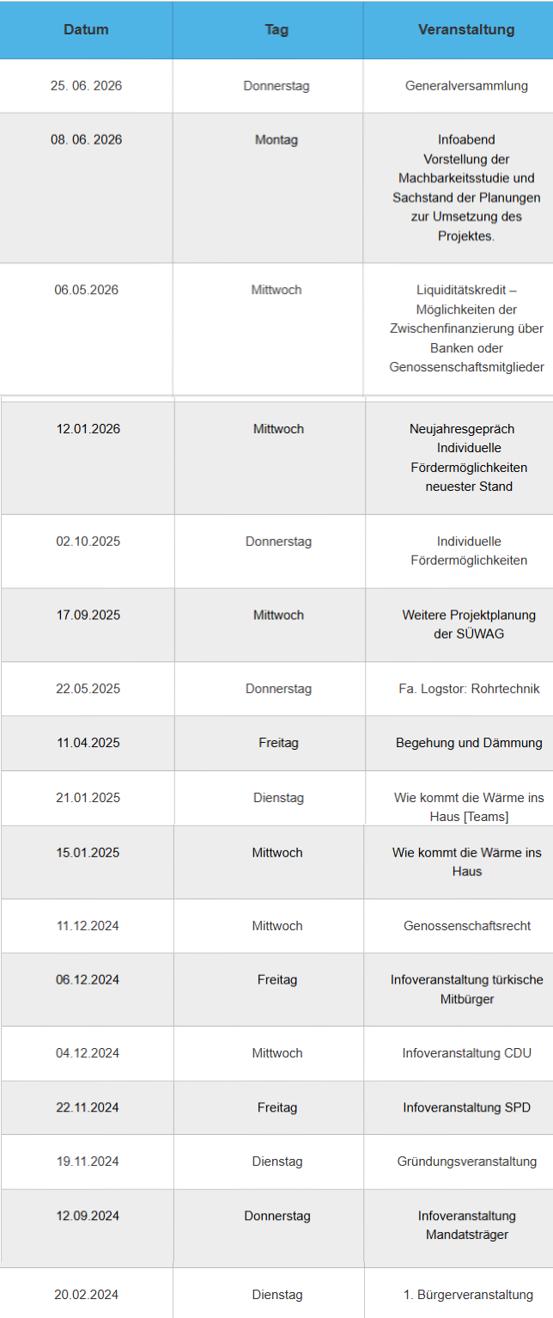
Task: Select Infoveranstaltung CDU event
Action: [467, 1053]
